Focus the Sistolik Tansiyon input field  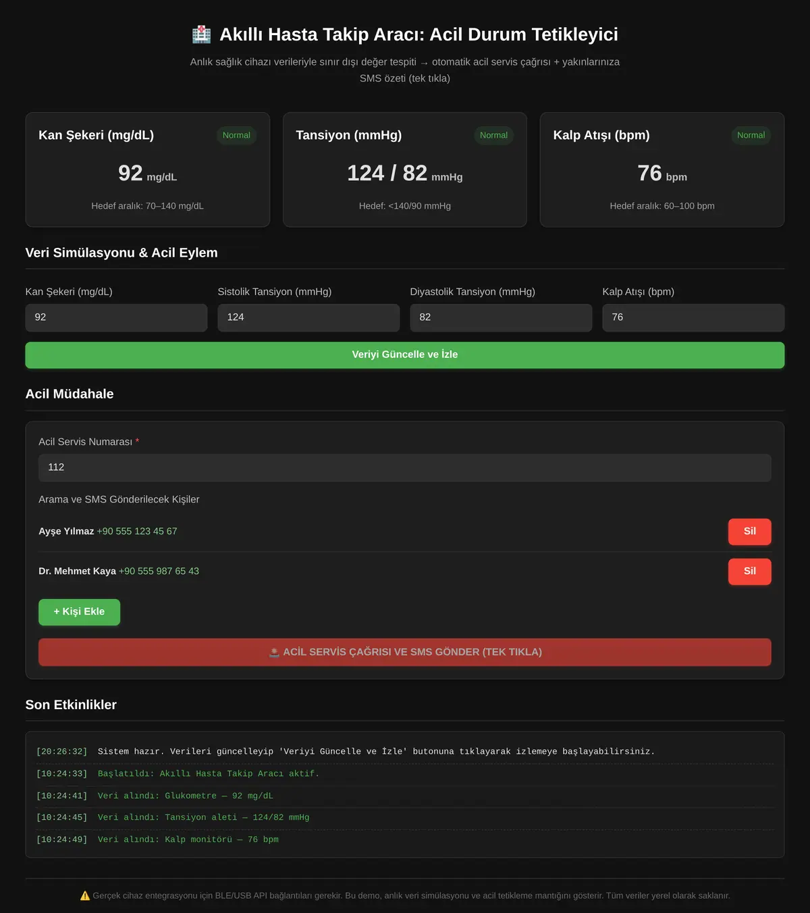click(308, 317)
